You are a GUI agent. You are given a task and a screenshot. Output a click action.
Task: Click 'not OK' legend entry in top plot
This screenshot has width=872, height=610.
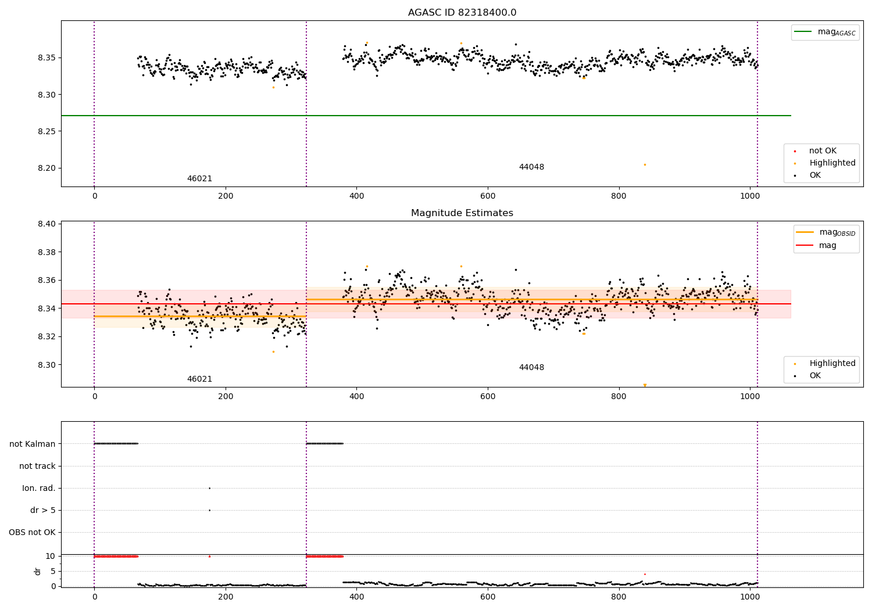[821, 150]
